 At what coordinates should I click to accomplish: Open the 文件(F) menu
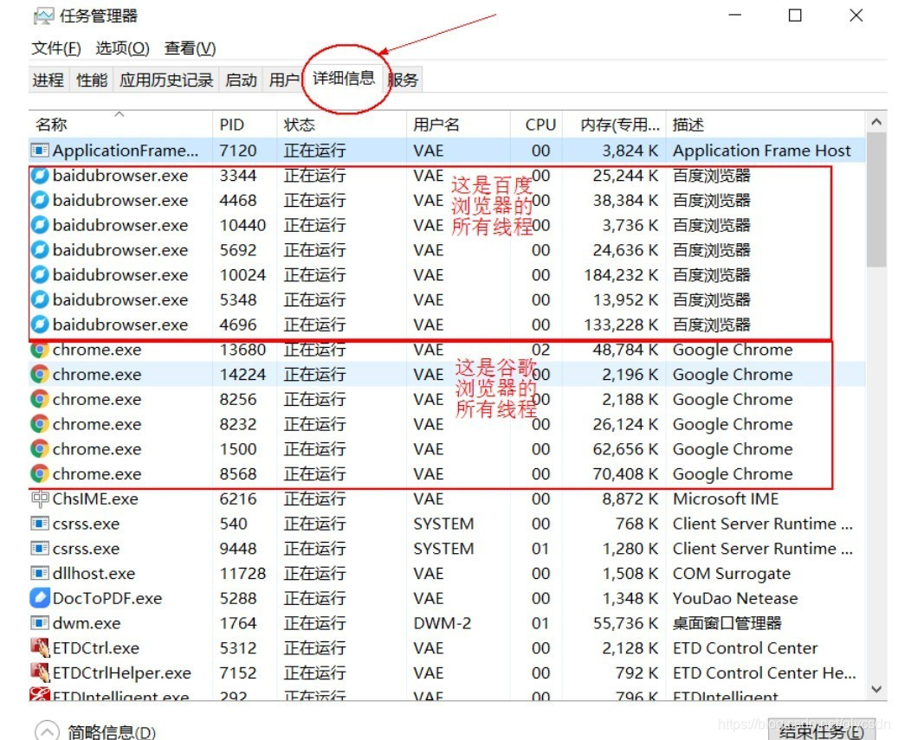coord(56,48)
